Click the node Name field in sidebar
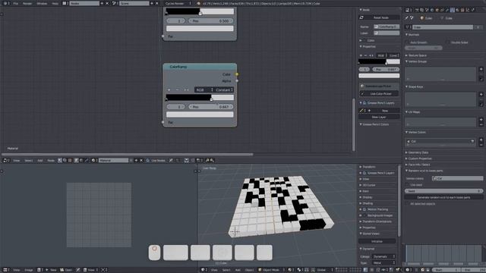486x273 pixels. 387,27
